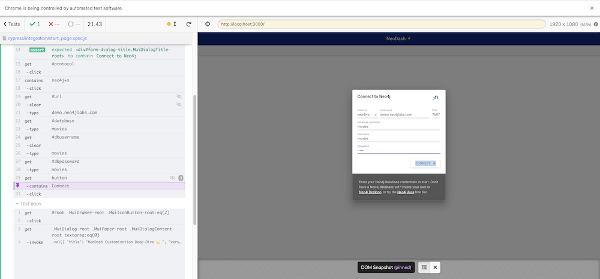Select the invoke .val command

point(100,242)
